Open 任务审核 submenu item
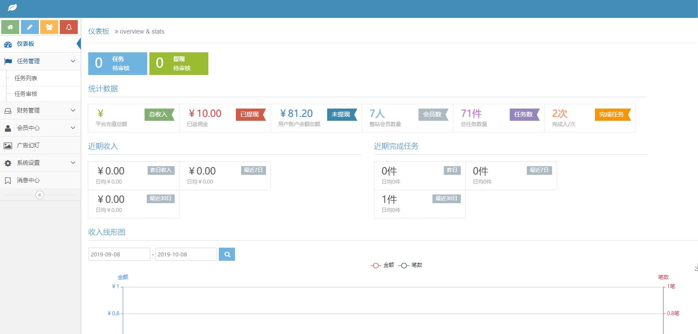The height and width of the screenshot is (334, 698). (26, 94)
